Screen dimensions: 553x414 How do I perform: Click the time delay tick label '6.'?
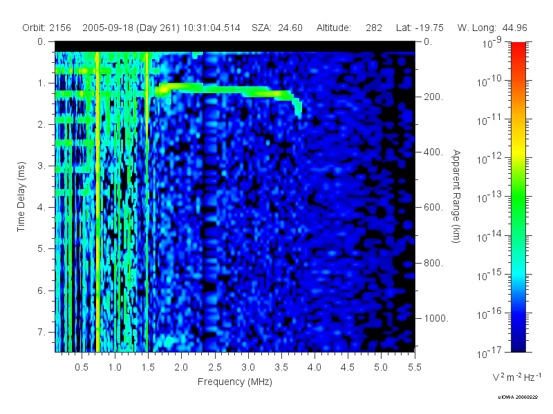click(41, 290)
